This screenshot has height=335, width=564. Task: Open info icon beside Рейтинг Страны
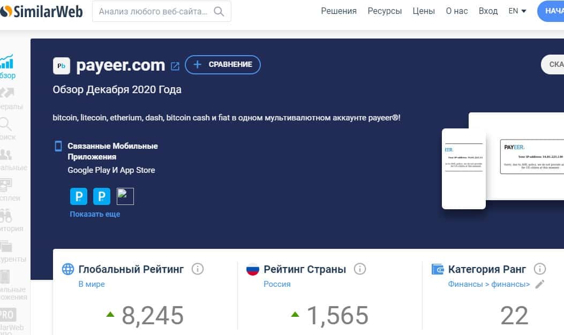[x=360, y=269]
